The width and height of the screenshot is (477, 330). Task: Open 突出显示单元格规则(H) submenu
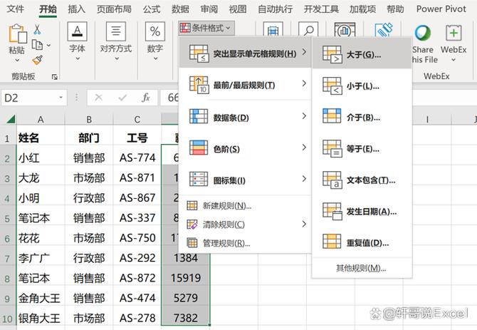(x=245, y=53)
